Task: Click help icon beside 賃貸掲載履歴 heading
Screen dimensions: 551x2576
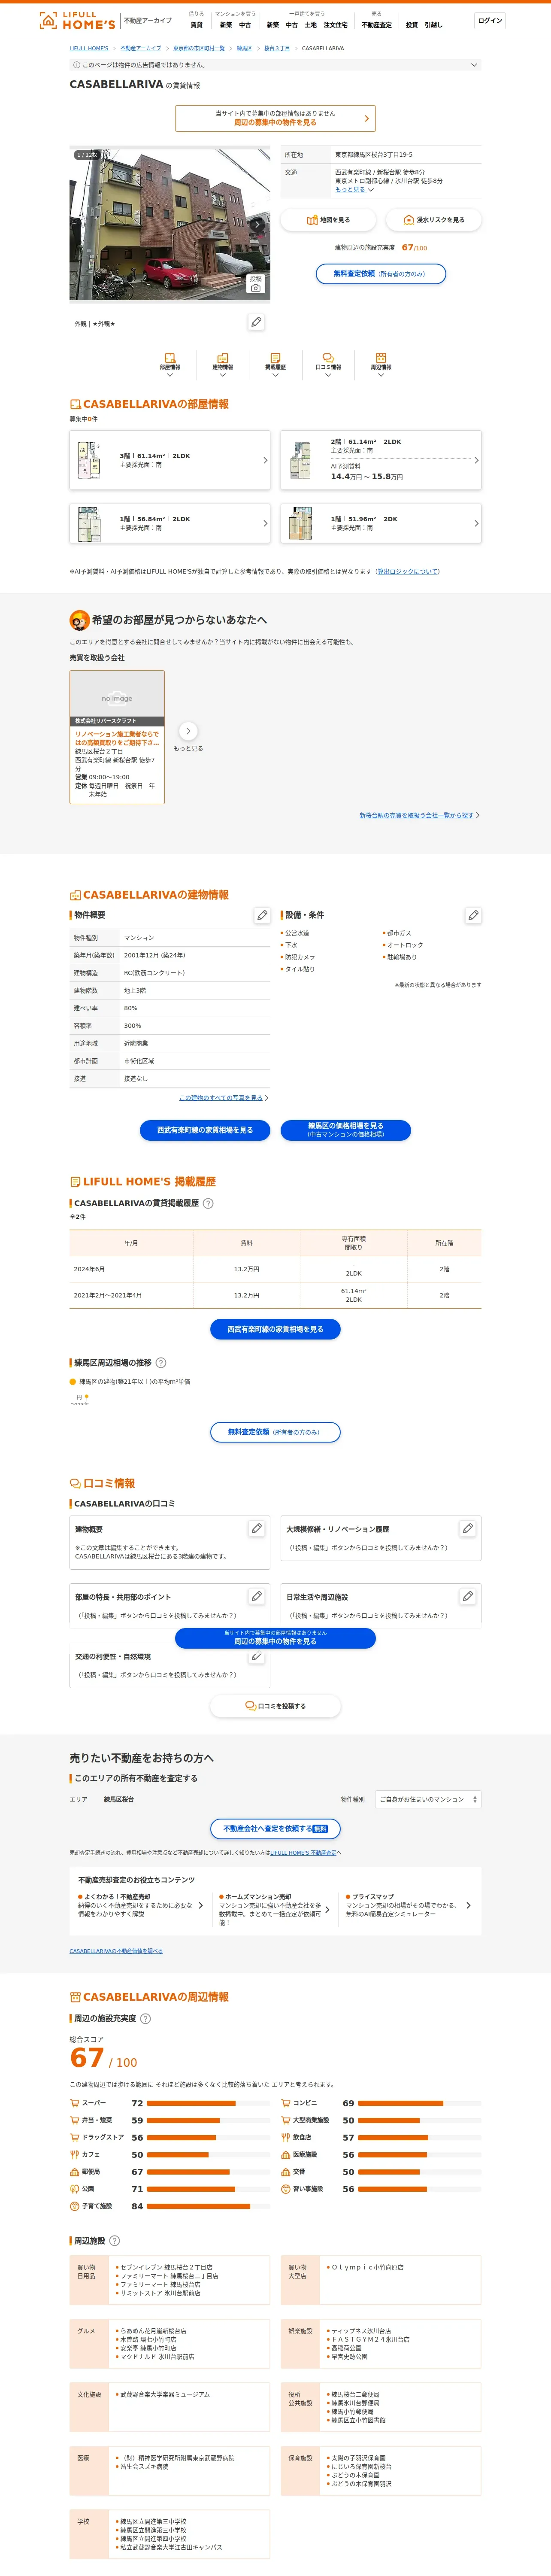Action: pyautogui.click(x=208, y=1203)
